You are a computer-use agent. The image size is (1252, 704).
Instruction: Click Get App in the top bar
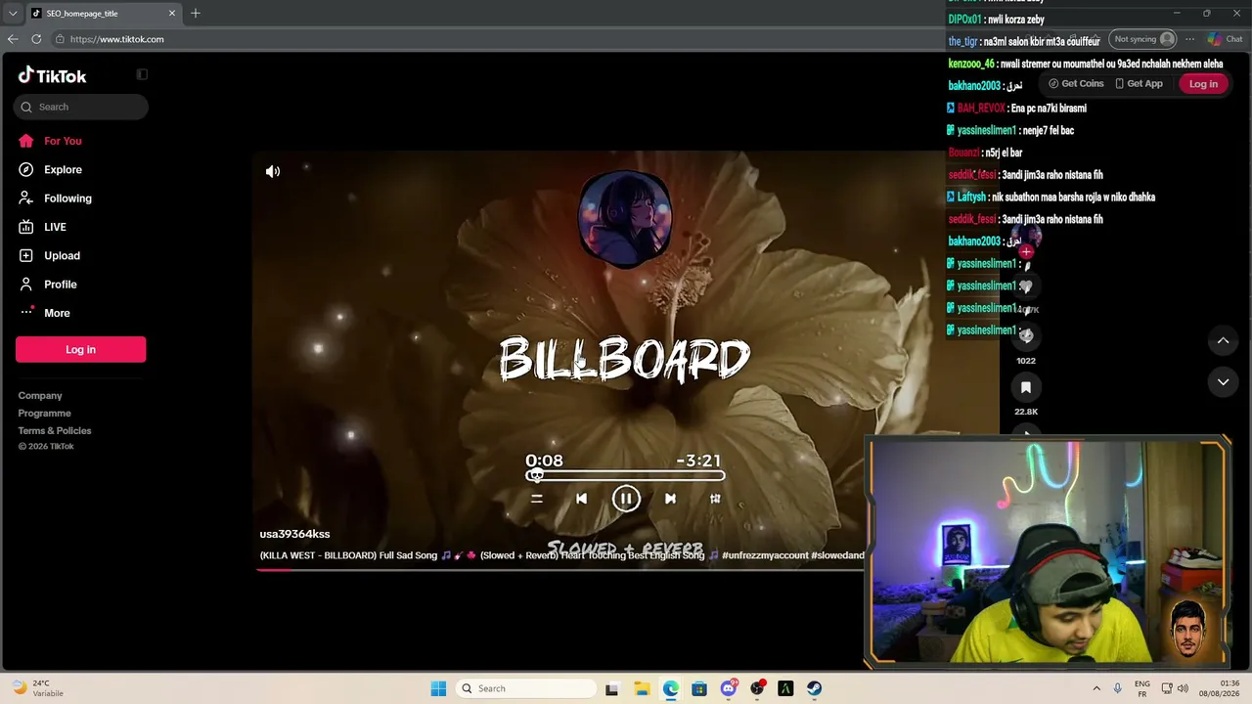[x=1140, y=84]
